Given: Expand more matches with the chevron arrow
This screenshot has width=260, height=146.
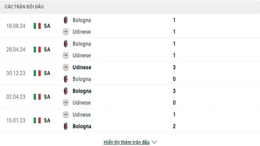Looking at the screenshot, I should [154, 142].
